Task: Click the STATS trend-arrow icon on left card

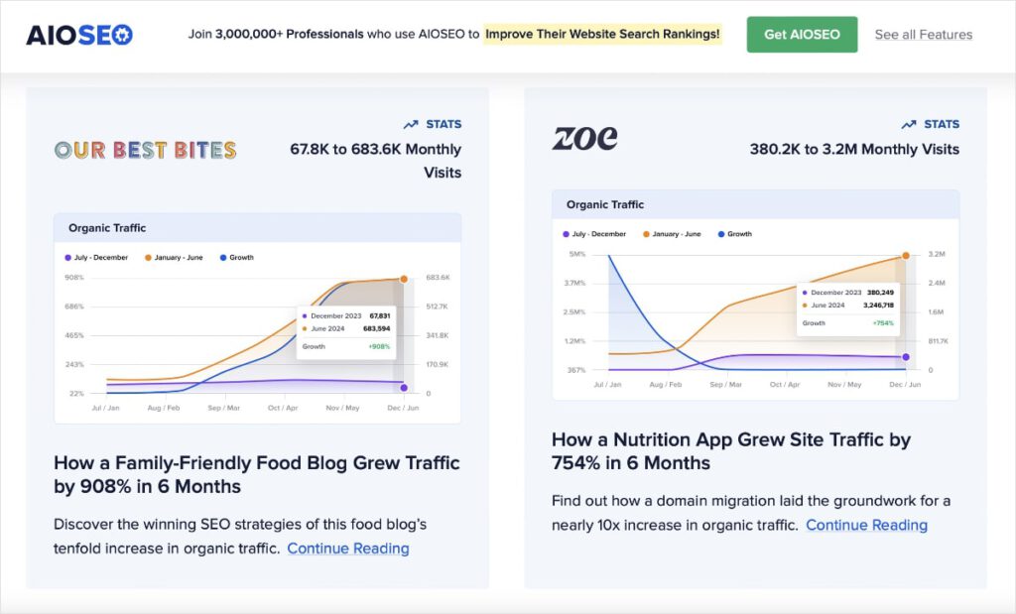Action: pyautogui.click(x=410, y=124)
